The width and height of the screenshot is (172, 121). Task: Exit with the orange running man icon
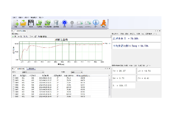104,23
